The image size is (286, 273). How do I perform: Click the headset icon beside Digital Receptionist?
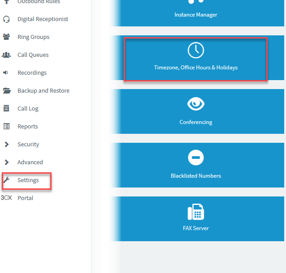point(6,19)
